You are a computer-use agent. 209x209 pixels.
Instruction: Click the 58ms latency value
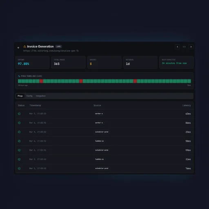188,141
